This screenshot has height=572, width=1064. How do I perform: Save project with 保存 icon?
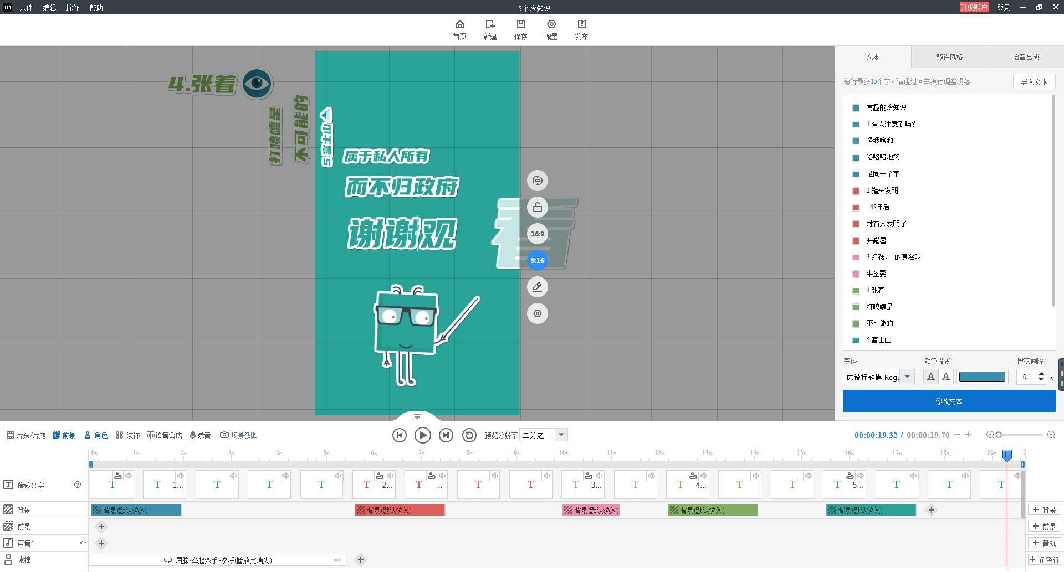coord(520,30)
